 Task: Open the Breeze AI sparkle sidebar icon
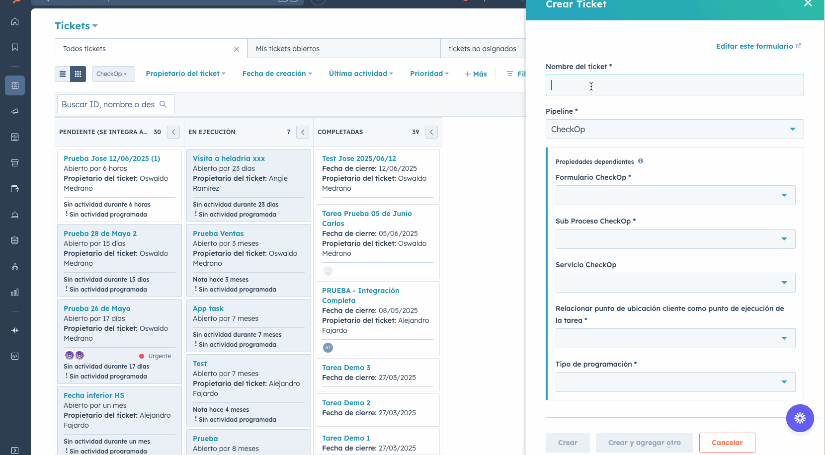tap(15, 330)
